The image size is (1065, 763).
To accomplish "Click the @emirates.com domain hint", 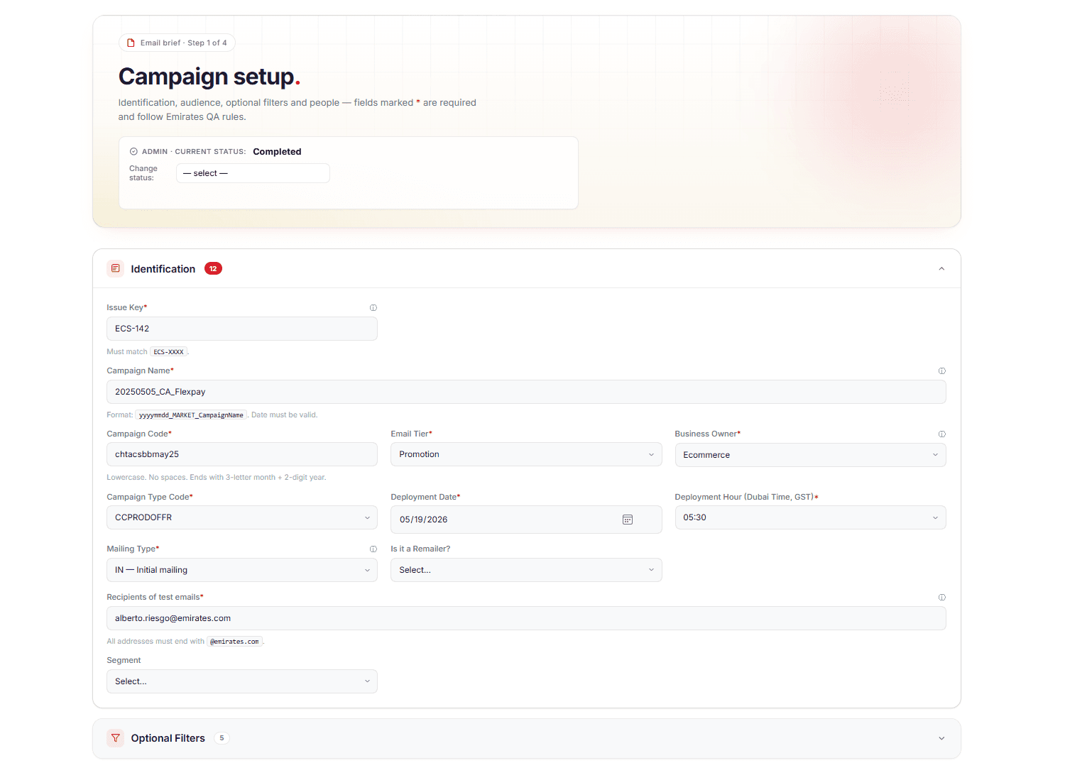I will click(234, 642).
